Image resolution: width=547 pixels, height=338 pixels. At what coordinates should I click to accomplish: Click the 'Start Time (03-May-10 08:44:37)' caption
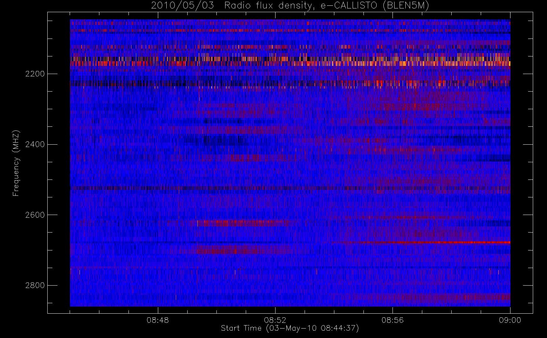[x=290, y=328]
